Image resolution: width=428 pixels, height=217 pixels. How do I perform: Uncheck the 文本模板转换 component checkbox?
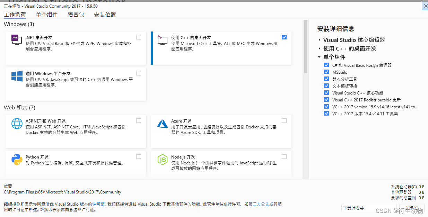[x=326, y=86]
